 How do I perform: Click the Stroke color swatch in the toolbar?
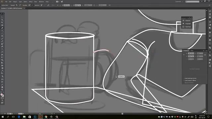click(3, 96)
